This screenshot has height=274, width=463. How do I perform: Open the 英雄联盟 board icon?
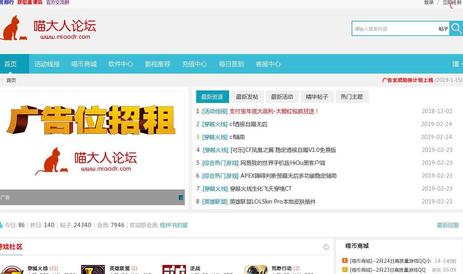pyautogui.click(x=93, y=270)
